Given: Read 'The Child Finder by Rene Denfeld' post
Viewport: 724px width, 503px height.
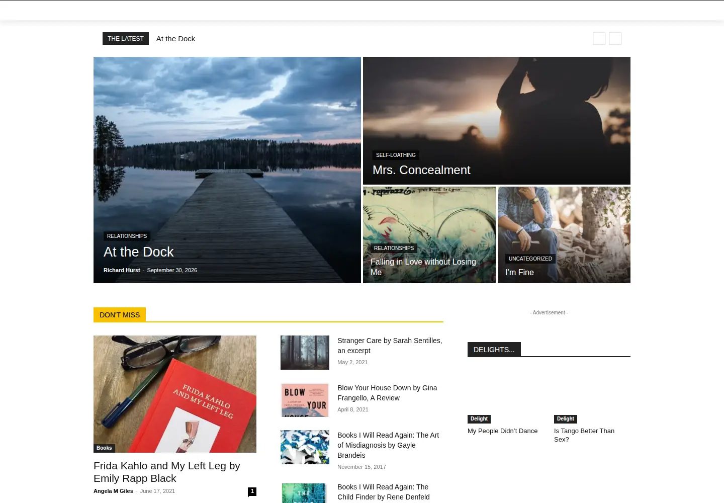Looking at the screenshot, I should tap(384, 492).
